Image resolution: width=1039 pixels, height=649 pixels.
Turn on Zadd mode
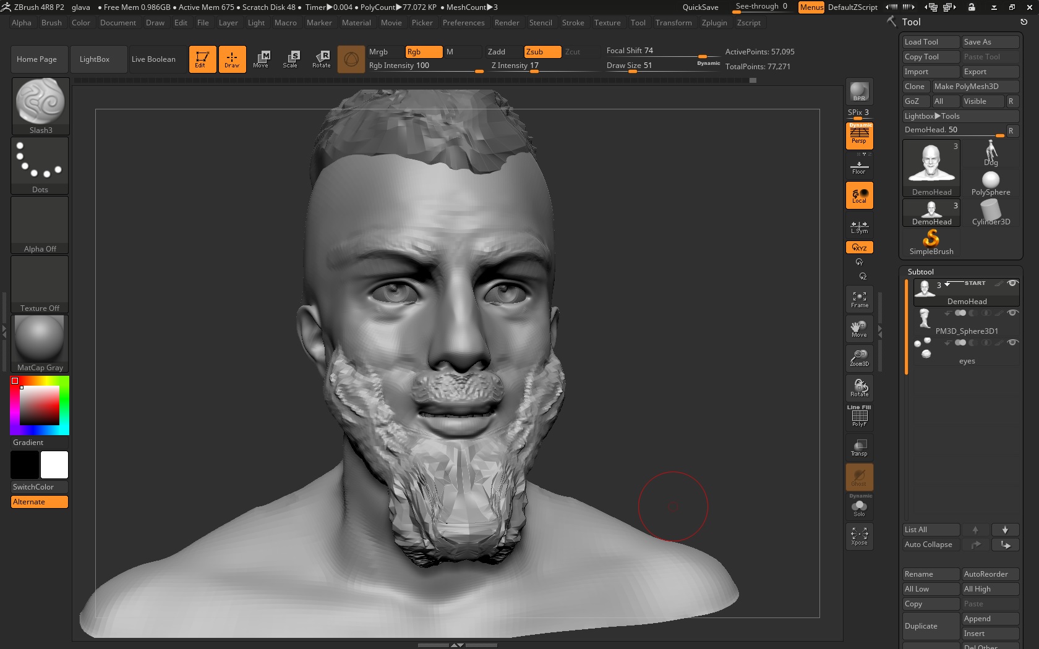[x=496, y=52]
